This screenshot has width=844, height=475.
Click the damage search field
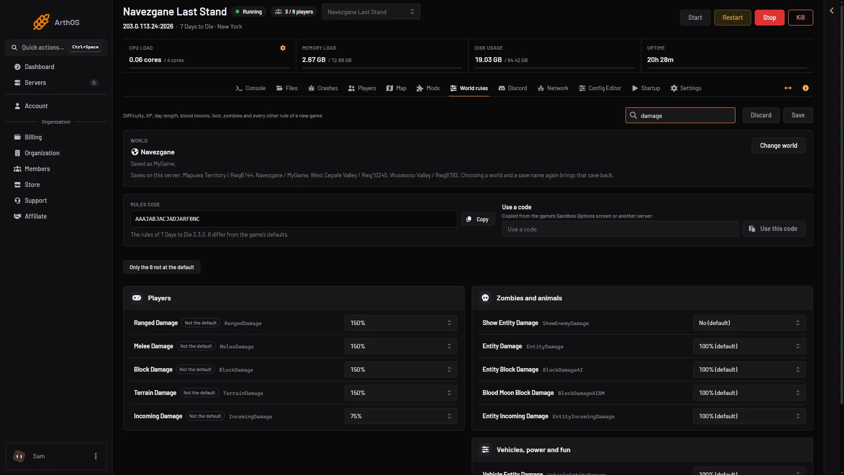680,115
